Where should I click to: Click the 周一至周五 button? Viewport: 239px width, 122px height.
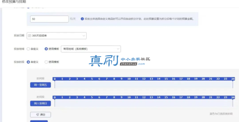[x=40, y=85]
